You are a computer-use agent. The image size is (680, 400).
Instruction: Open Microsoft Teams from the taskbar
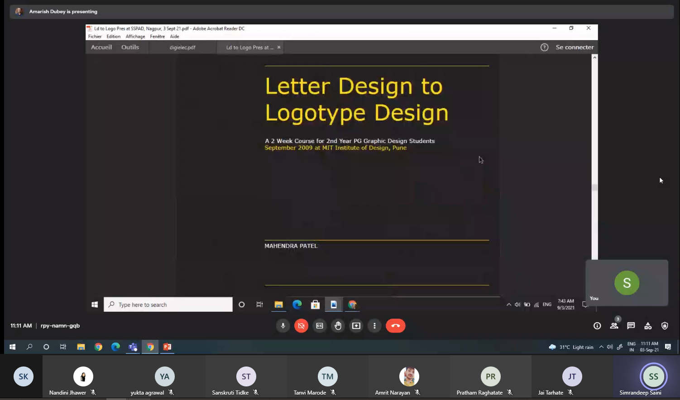pos(133,347)
